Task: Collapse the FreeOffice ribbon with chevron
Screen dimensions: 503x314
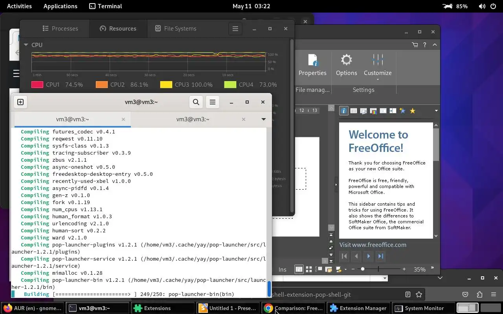Action: 435,45
